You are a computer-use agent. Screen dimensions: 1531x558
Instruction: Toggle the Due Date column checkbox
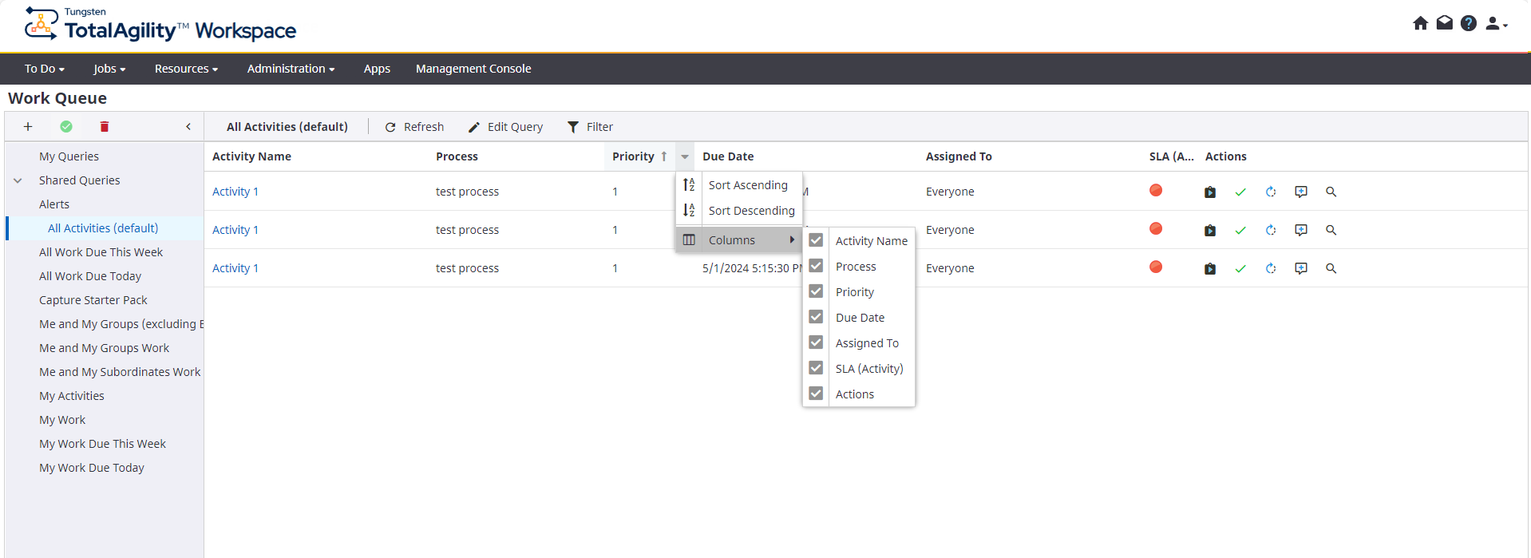pos(816,317)
